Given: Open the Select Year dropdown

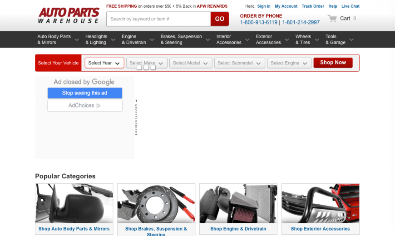Looking at the screenshot, I should [104, 63].
